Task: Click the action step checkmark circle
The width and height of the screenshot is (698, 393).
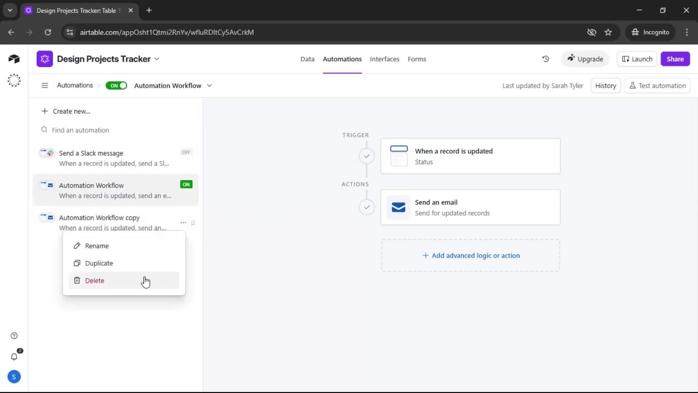Action: pyautogui.click(x=367, y=207)
